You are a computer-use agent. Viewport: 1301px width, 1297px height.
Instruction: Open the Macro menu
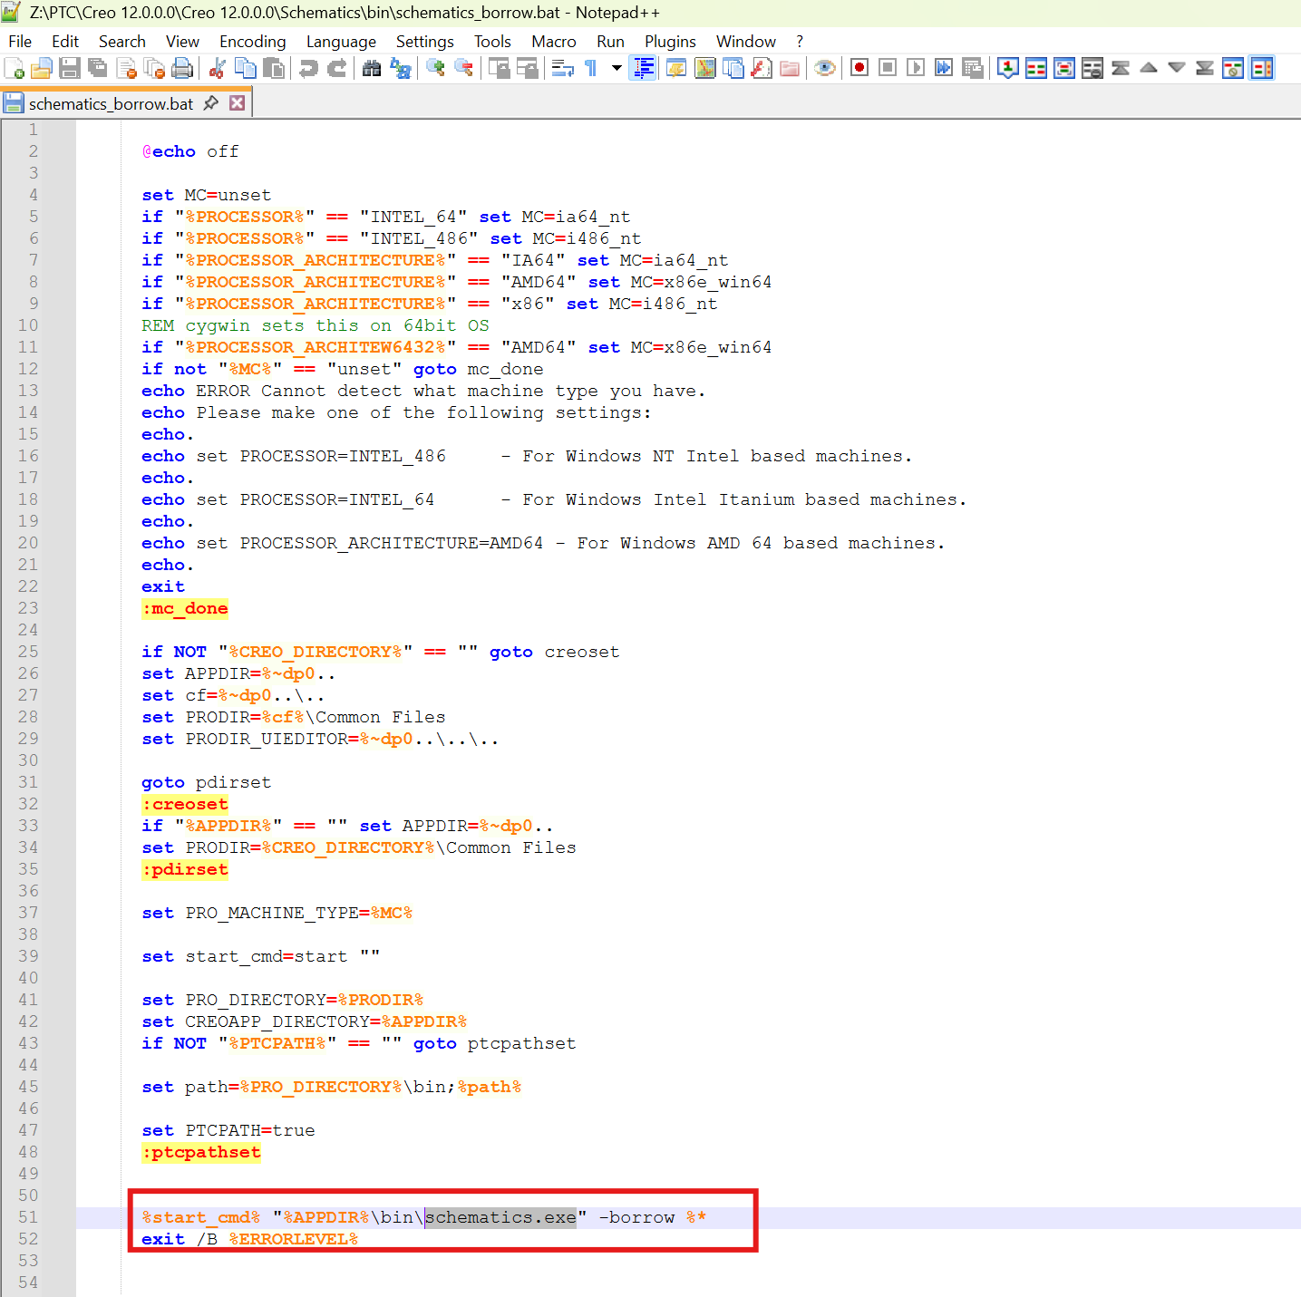point(553,42)
